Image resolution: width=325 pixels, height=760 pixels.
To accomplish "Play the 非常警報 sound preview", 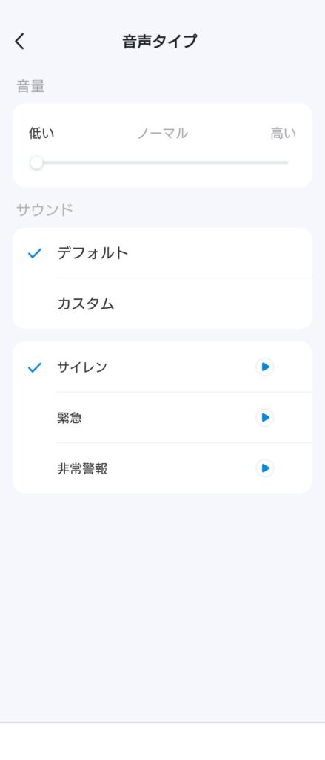I will pyautogui.click(x=265, y=468).
